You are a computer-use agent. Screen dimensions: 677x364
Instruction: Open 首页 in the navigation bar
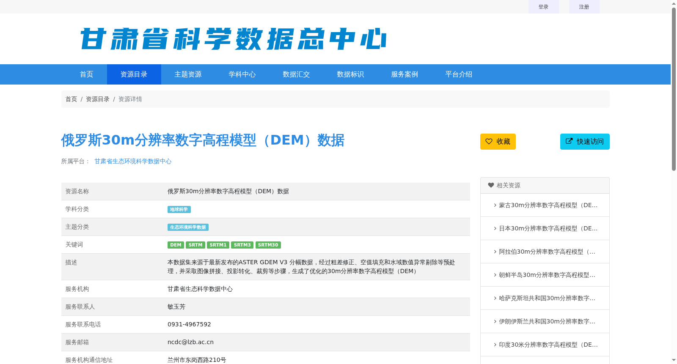(87, 74)
